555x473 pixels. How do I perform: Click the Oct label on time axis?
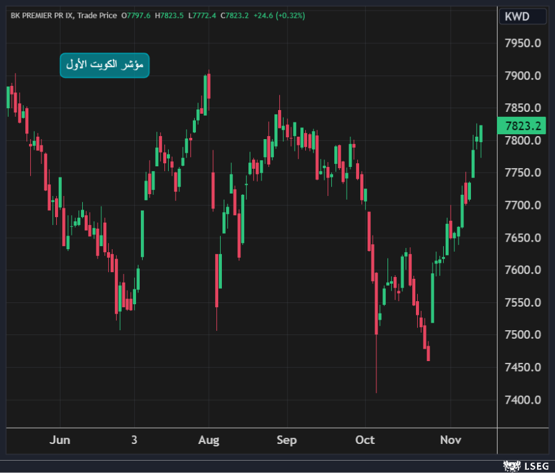365,440
